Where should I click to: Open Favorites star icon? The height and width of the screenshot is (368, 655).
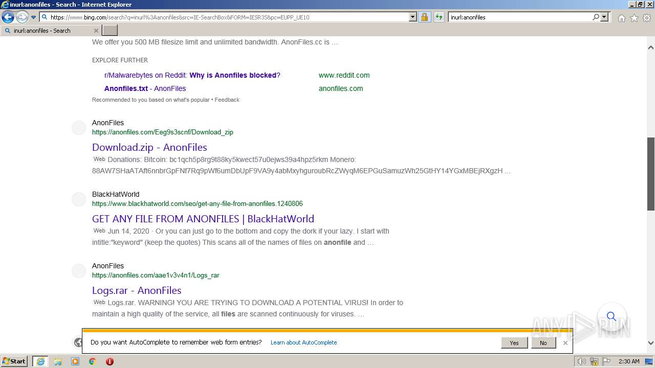point(634,18)
